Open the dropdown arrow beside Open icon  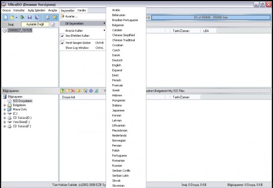click(16, 18)
